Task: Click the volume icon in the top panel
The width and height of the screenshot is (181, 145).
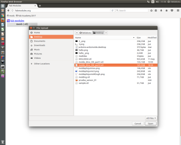Action: click(157, 2)
